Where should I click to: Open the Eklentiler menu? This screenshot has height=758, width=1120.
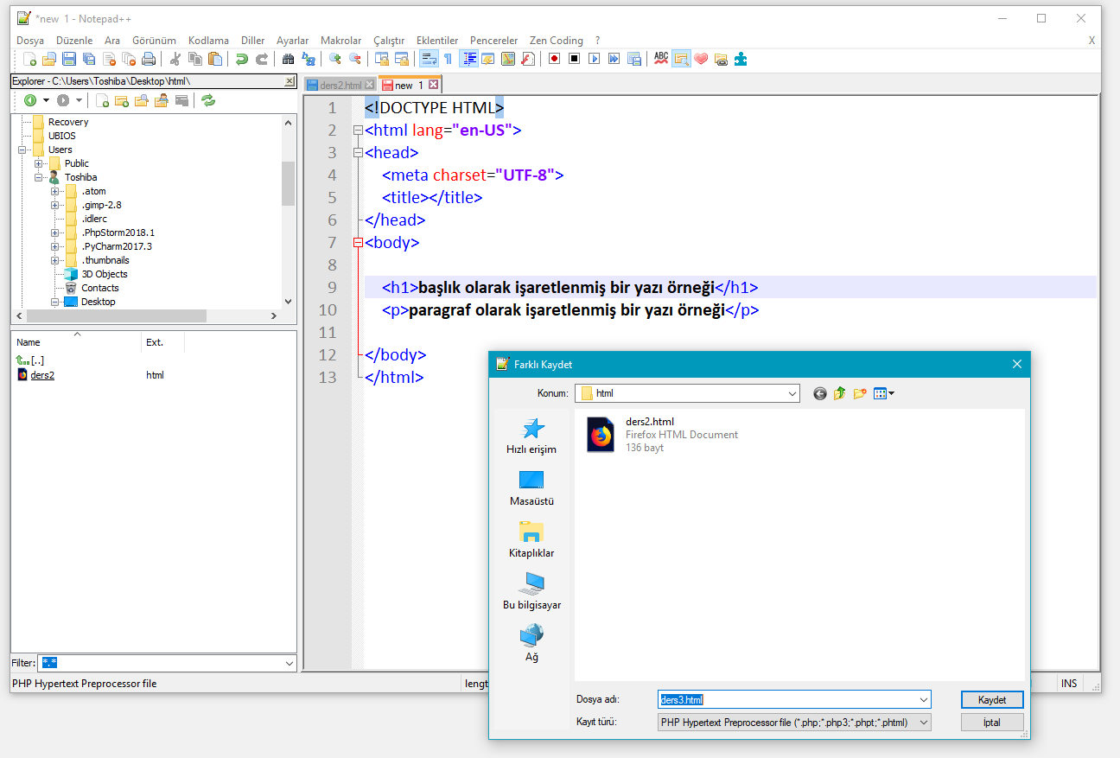pos(437,41)
